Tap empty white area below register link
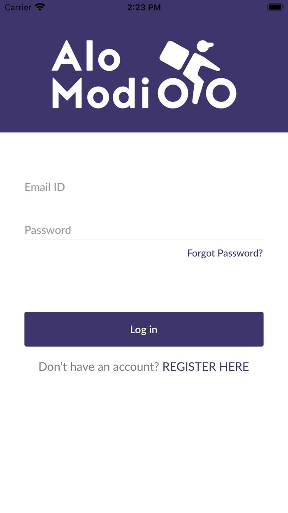This screenshot has height=513, width=288. 144,445
